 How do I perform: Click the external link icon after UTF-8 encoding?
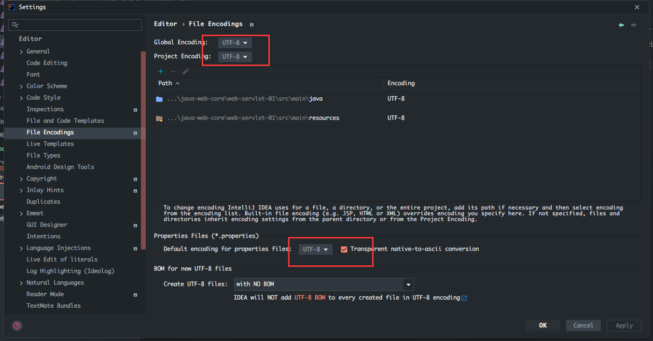(x=464, y=298)
